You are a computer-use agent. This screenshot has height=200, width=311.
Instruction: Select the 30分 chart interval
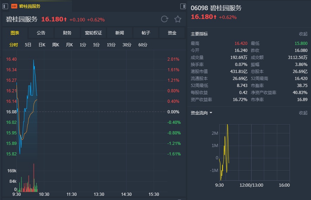point(127,45)
